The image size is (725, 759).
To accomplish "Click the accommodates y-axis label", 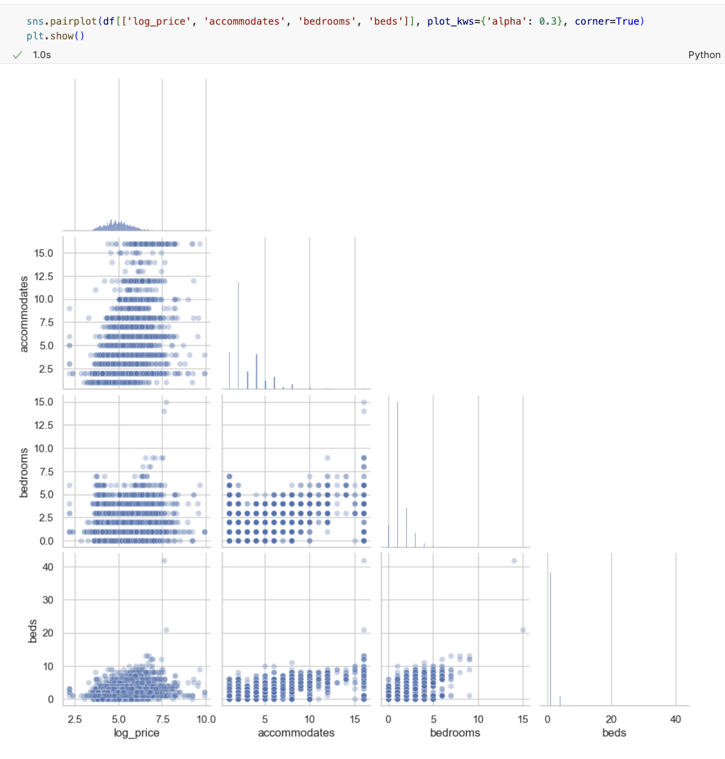I will tap(24, 314).
